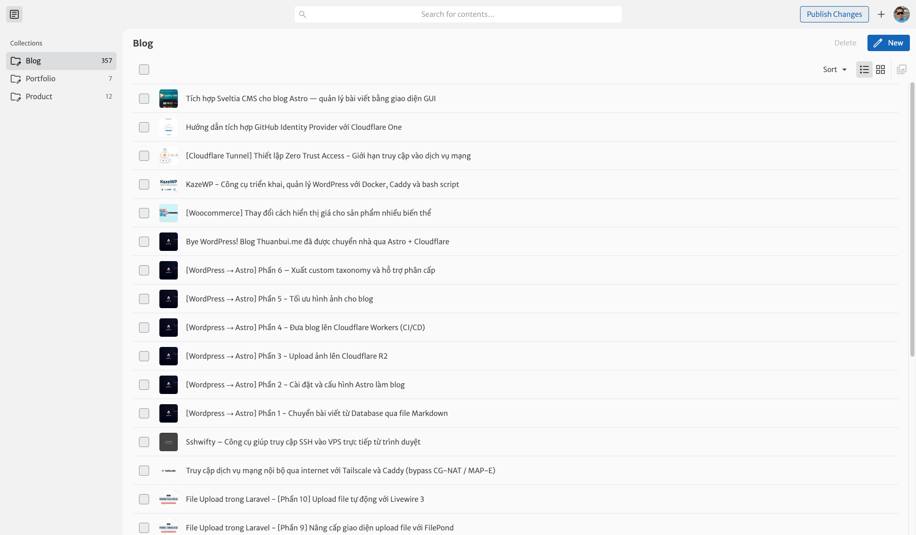This screenshot has width=916, height=535.
Task: Open the content library icon at top left
Action: pos(14,14)
